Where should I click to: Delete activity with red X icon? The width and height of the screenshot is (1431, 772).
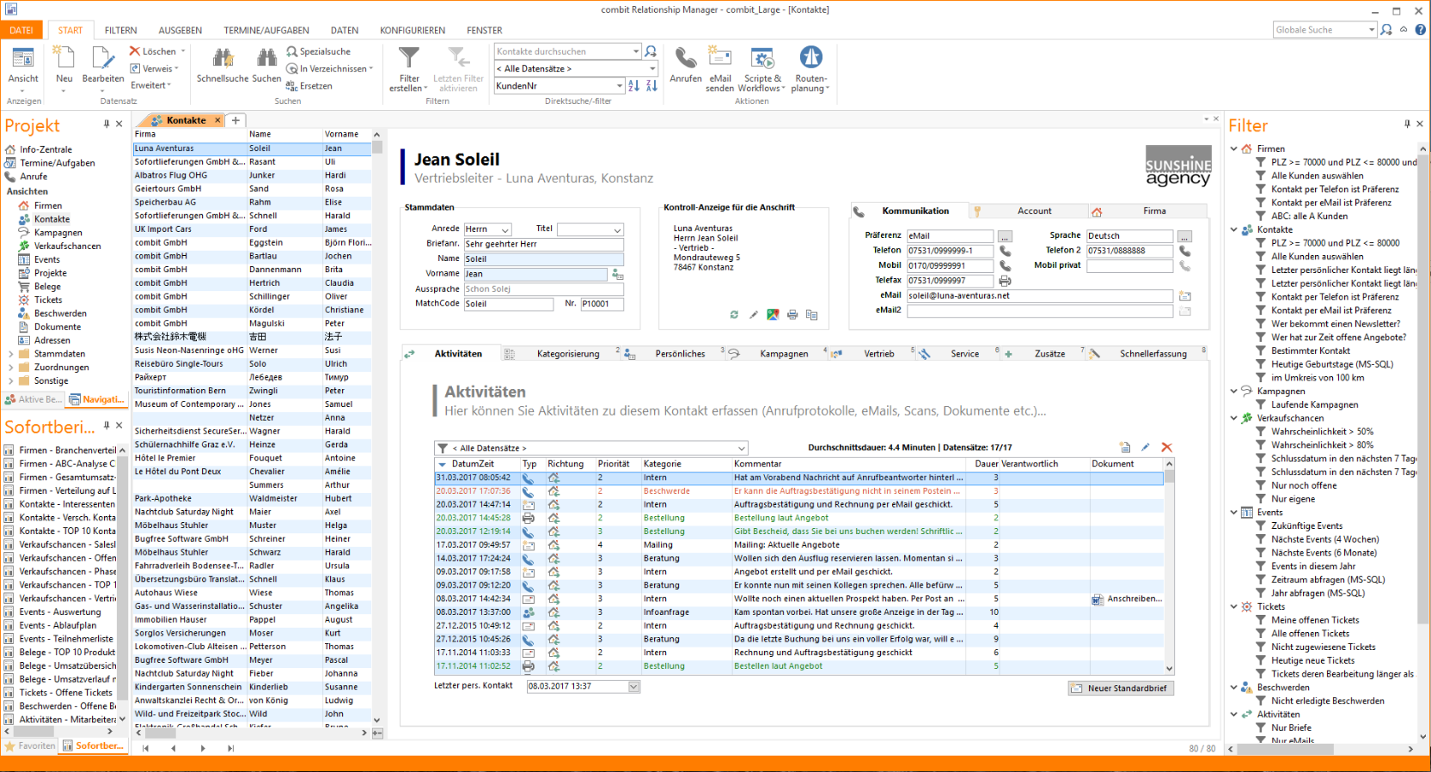pos(1166,447)
